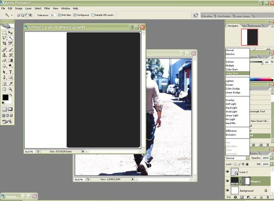Screen dimensions: 274x201
Task: Select the Blur tool
Action: tap(4, 66)
